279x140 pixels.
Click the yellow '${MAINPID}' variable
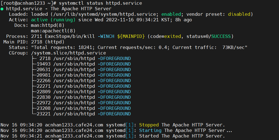click(x=131, y=36)
